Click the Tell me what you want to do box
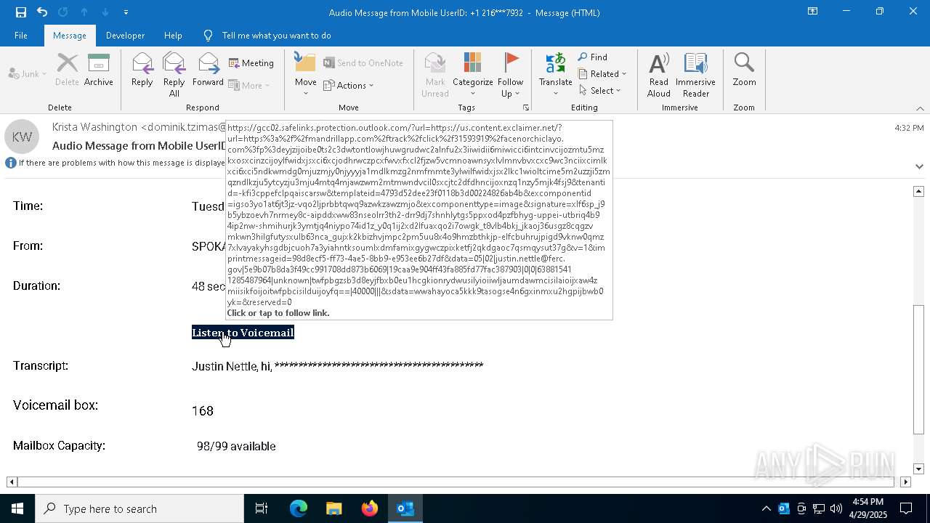930x523 pixels. (x=276, y=36)
